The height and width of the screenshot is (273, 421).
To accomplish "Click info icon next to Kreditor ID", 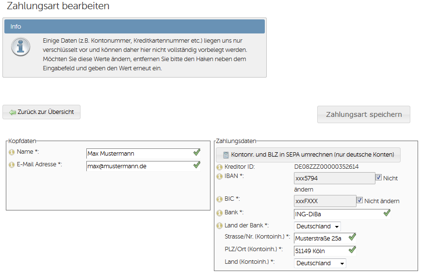I will tap(219, 167).
